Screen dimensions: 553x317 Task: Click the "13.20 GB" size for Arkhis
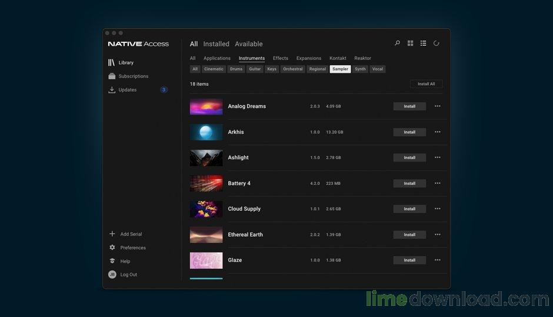[x=334, y=132]
